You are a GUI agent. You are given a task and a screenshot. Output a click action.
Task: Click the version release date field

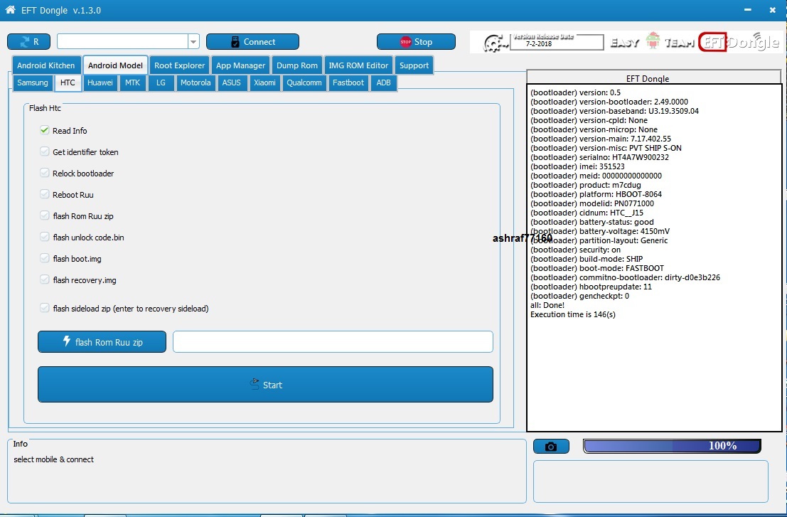click(x=557, y=42)
